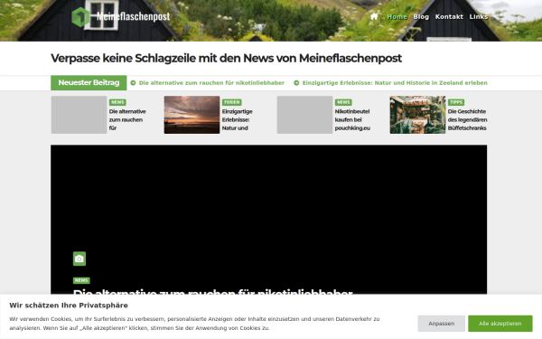Click gray thumbnail of Nikotinbeutel card
542x339 pixels.
pyautogui.click(x=304, y=115)
